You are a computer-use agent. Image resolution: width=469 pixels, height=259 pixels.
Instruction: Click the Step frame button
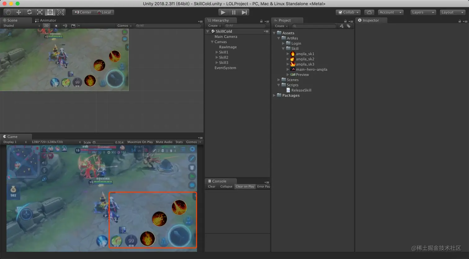[244, 12]
